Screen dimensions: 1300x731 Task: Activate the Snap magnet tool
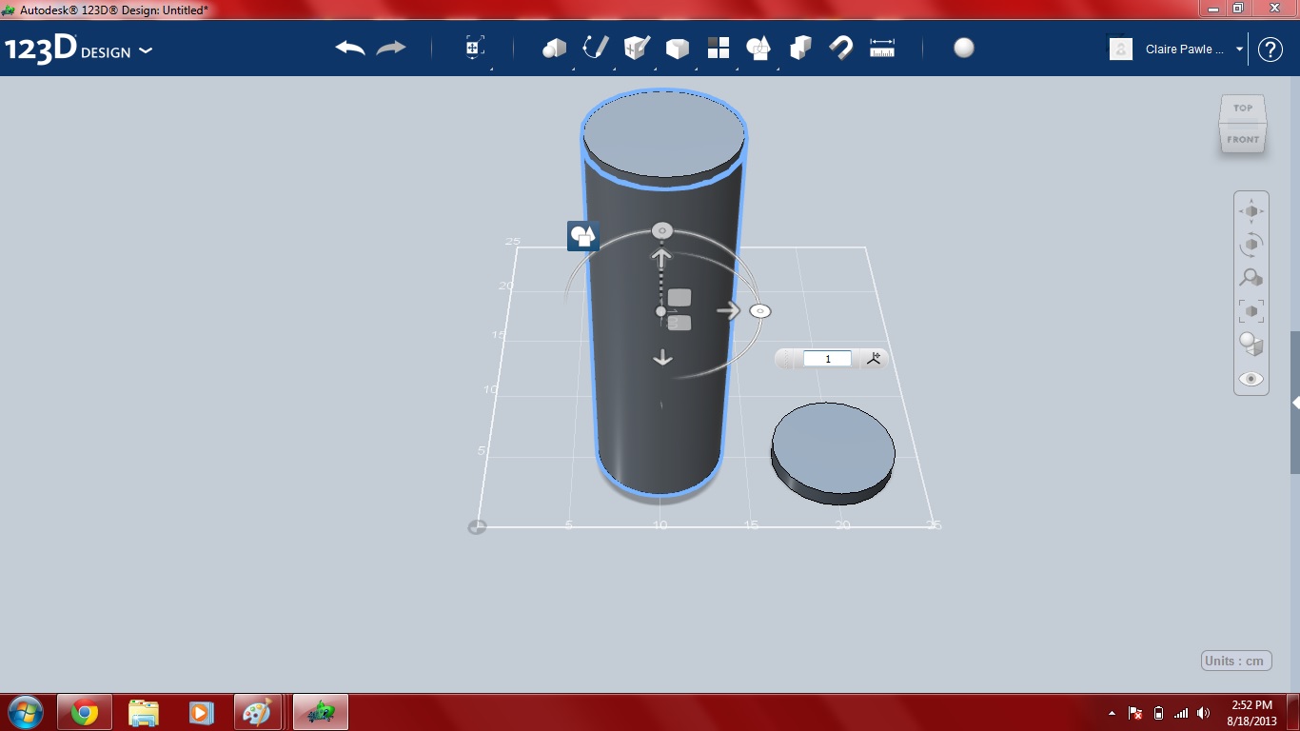(841, 48)
